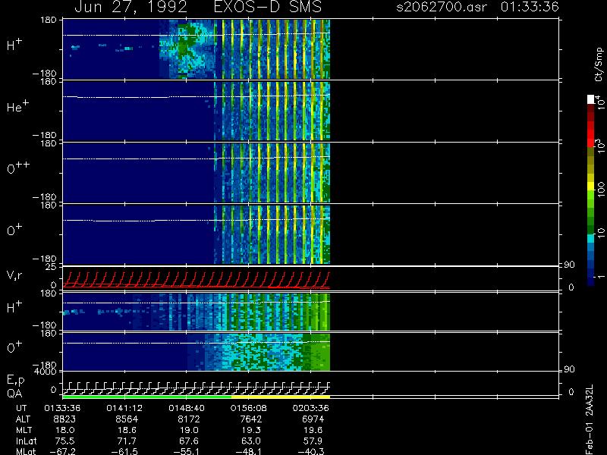Screen dimensions: 607x455
Task: Click the "UT" row header
Action: click(x=22, y=408)
